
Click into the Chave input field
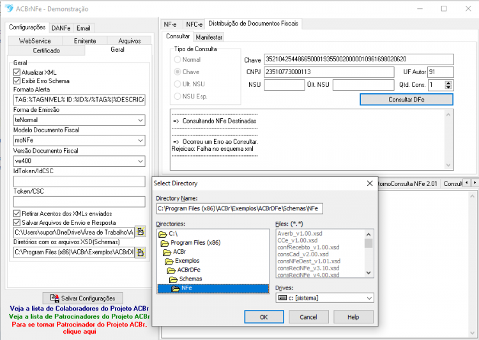[x=359, y=59]
